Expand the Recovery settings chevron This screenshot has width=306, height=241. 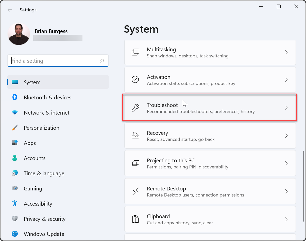click(286, 136)
